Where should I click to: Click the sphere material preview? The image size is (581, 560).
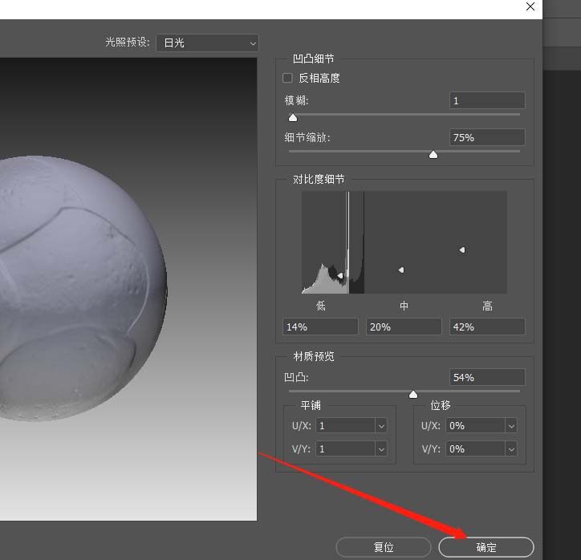80,289
